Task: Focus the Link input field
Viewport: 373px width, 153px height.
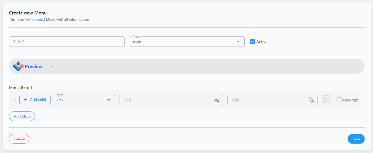Action: click(x=171, y=100)
